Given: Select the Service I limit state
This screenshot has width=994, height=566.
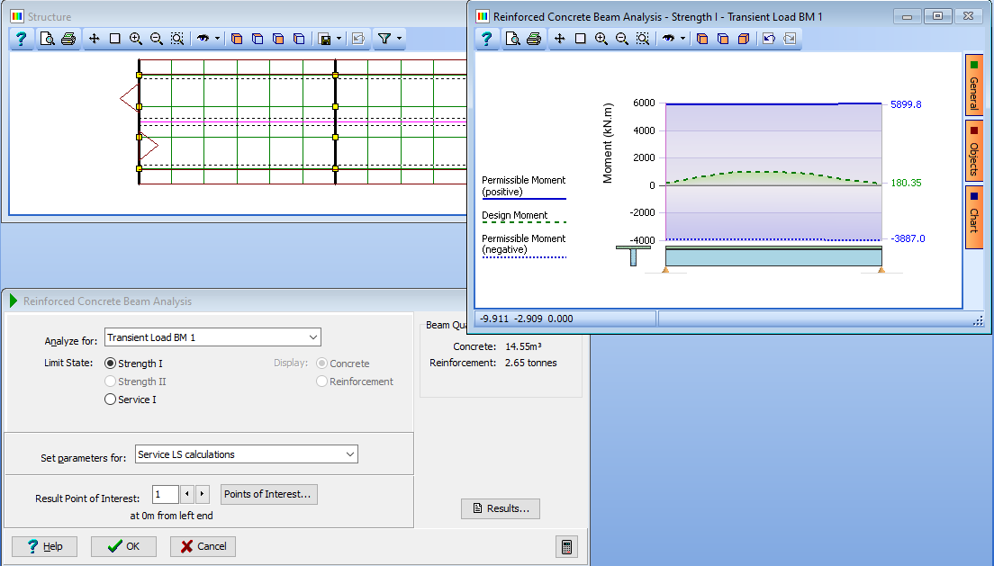Looking at the screenshot, I should pos(109,399).
